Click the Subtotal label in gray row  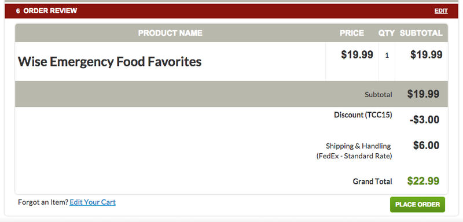coord(379,95)
